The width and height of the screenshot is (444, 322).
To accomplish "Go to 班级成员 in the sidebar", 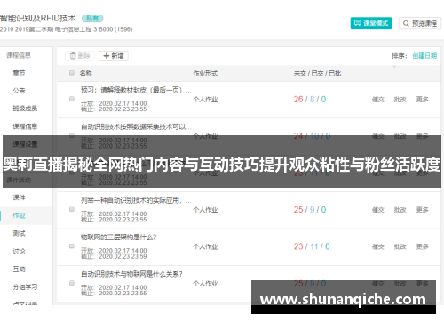I will coord(25,109).
